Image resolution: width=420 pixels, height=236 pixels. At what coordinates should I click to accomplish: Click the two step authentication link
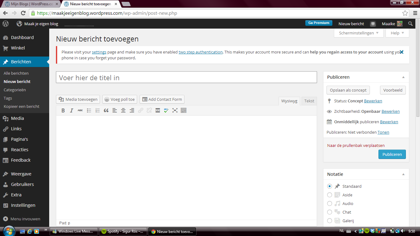200,52
